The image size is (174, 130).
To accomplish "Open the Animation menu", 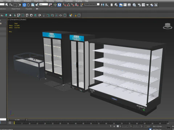I will tap(27, 1).
